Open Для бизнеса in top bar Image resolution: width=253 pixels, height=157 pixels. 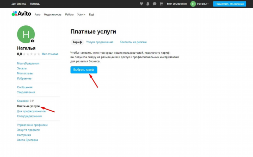[19, 4]
